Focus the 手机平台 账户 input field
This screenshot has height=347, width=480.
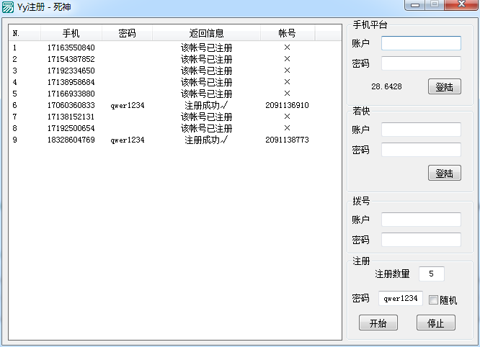click(421, 43)
